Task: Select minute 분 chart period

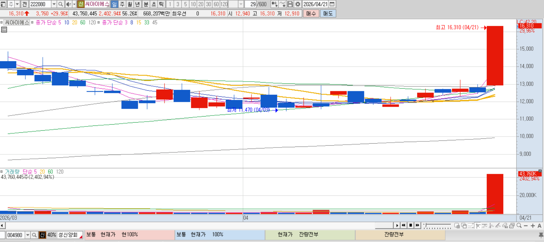Action: tap(146, 4)
